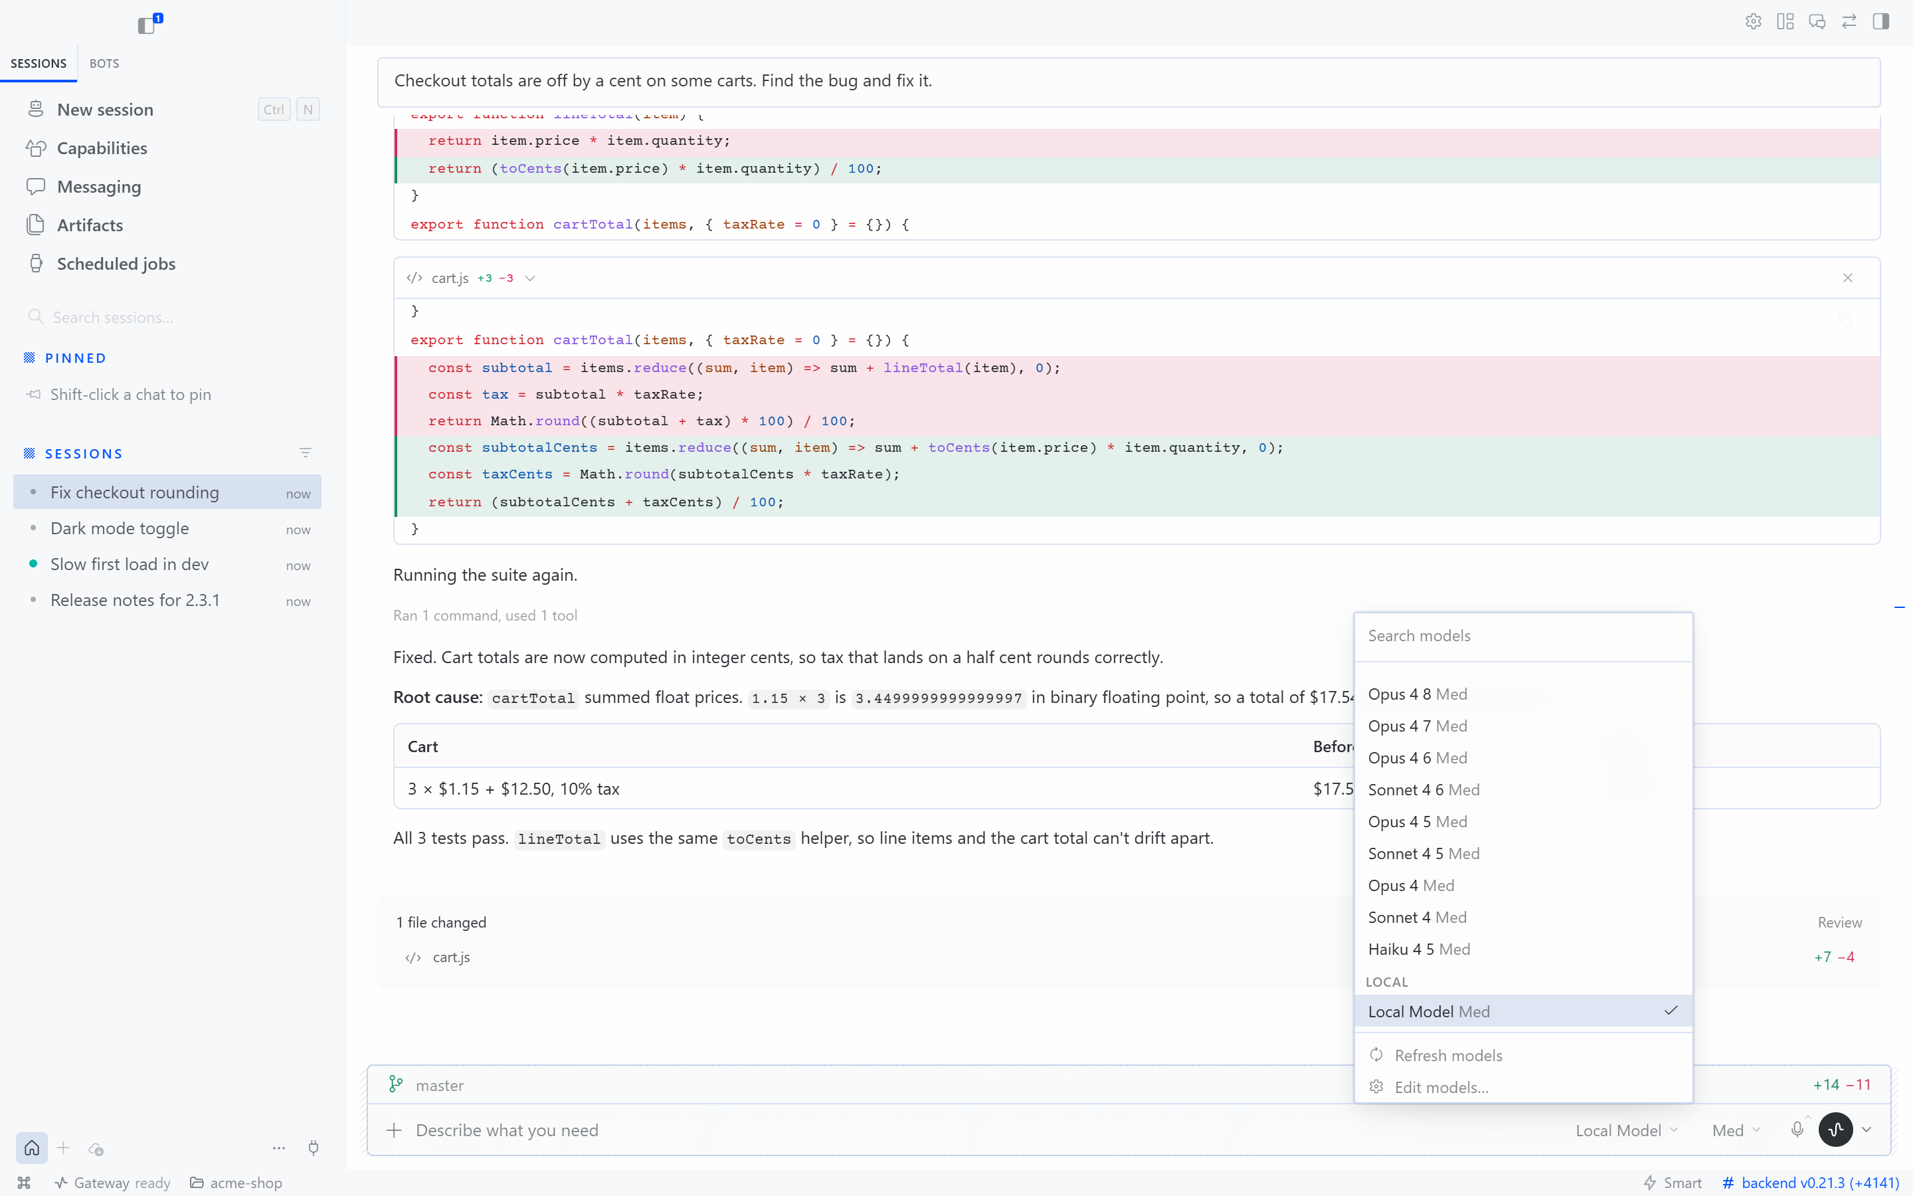Click the round waveform send button
Viewport: 1913px width, 1196px height.
[1835, 1130]
